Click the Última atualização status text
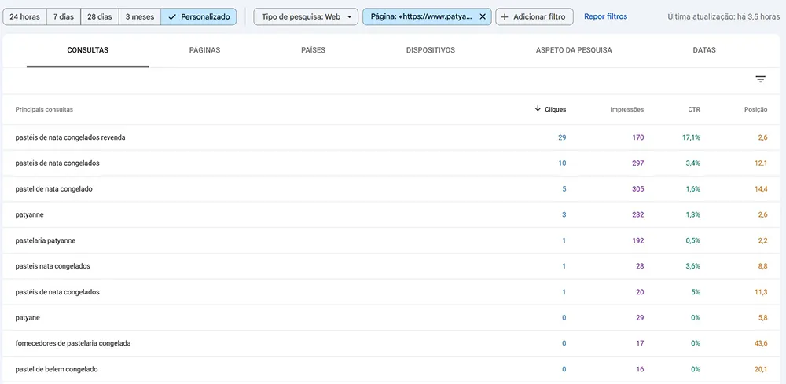This screenshot has width=786, height=384. click(x=723, y=16)
